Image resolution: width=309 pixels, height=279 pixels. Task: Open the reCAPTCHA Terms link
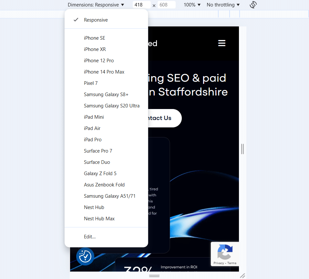click(232, 263)
